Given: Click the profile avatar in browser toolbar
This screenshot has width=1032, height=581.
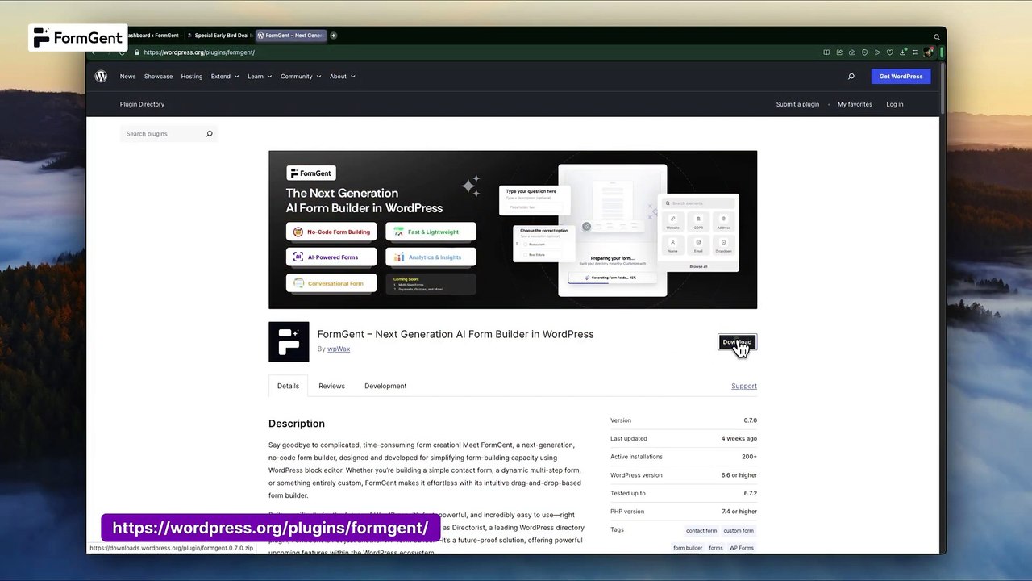Looking at the screenshot, I should [x=928, y=52].
